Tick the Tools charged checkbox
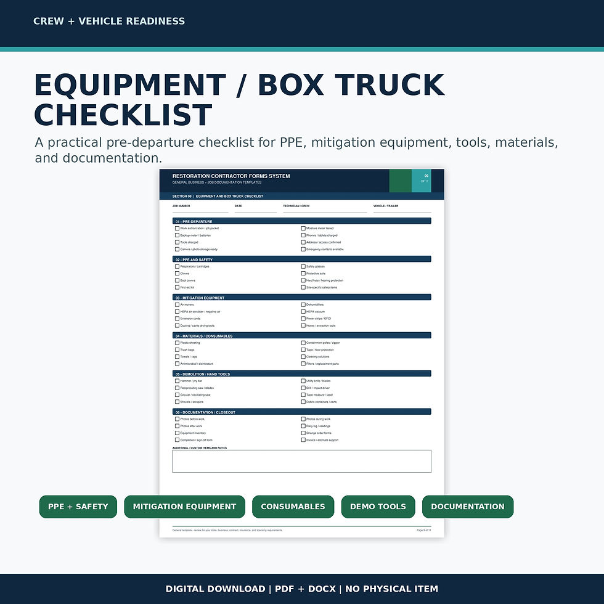Image resolution: width=604 pixels, height=604 pixels. (178, 242)
